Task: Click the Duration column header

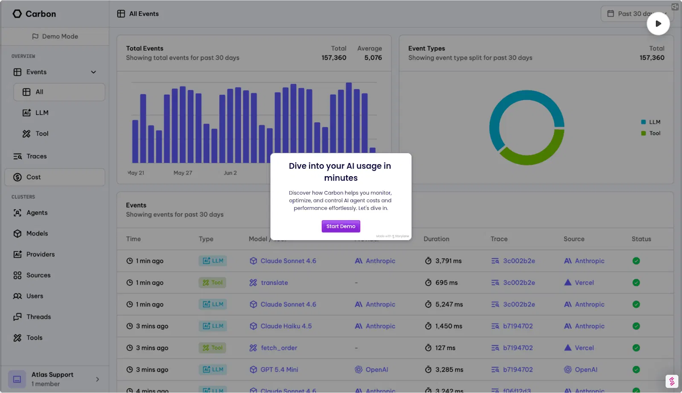Action: [x=436, y=239]
